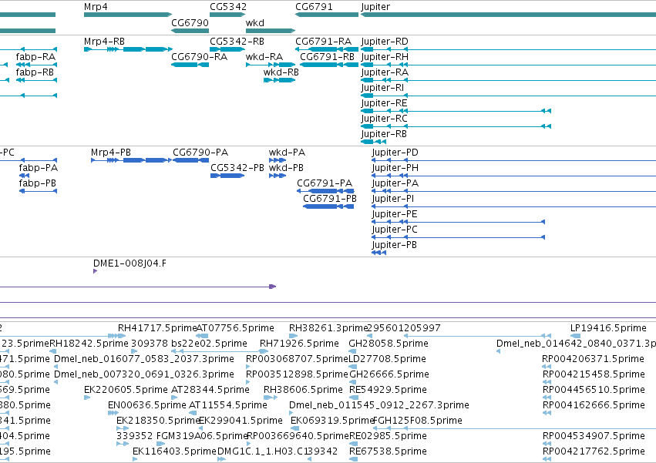This screenshot has height=463, width=656.
Task: Select the Jupiter-RC transcript label
Action: click(x=384, y=119)
